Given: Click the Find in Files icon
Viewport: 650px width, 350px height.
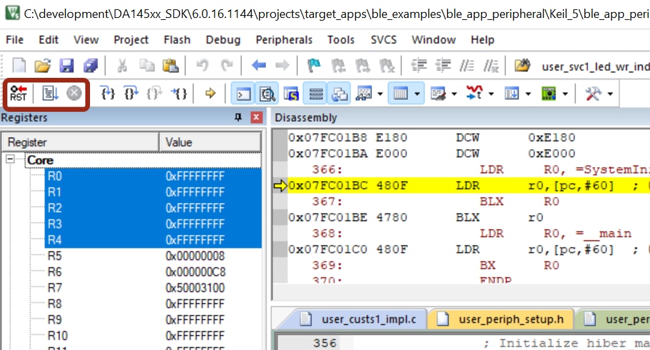Looking at the screenshot, I should [x=522, y=65].
